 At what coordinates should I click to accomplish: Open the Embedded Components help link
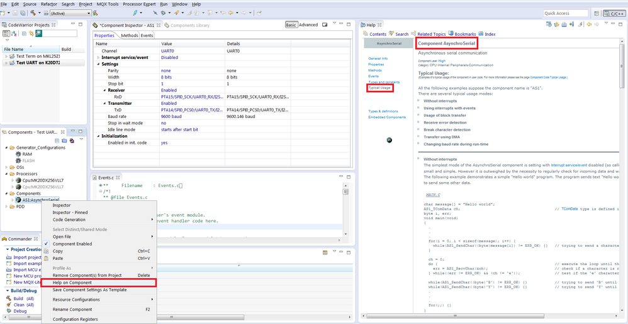[387, 117]
